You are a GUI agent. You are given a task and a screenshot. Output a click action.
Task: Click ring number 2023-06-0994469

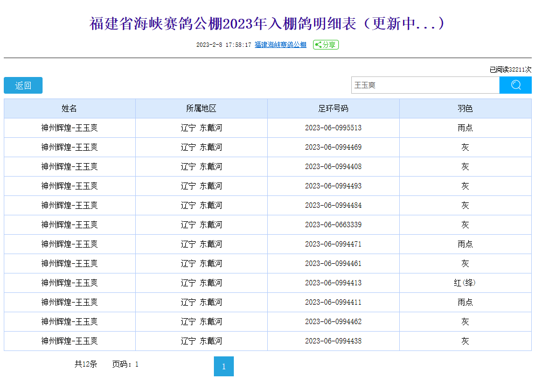pos(333,148)
